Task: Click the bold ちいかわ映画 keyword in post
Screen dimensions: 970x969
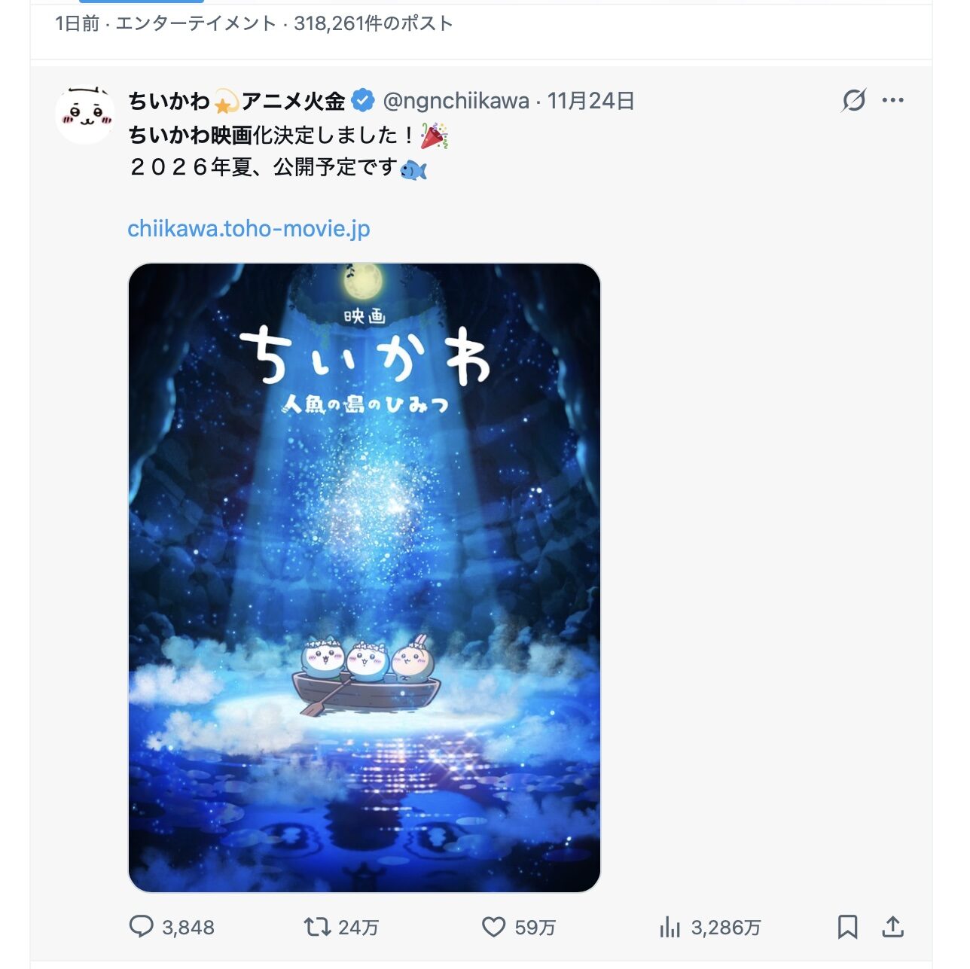Action: 190,135
